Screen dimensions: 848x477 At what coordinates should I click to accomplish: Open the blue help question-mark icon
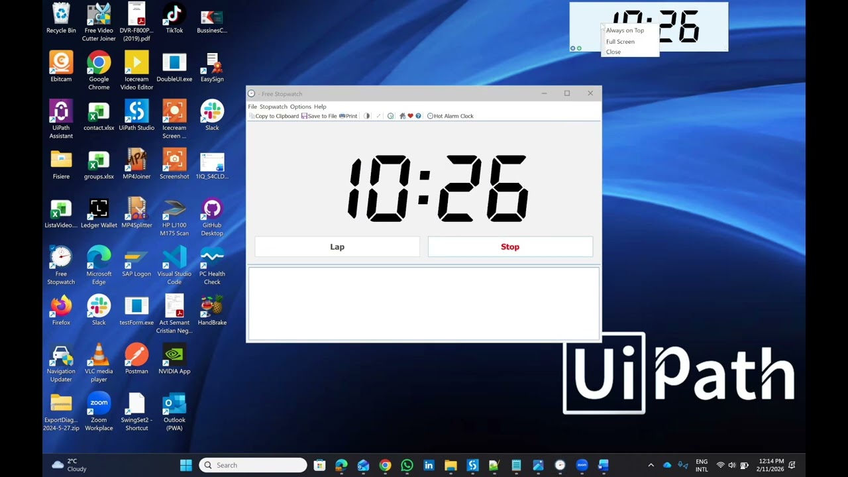coord(418,116)
